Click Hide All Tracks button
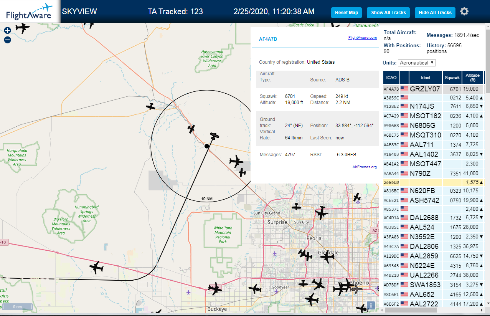The width and height of the screenshot is (490, 316). coord(435,13)
